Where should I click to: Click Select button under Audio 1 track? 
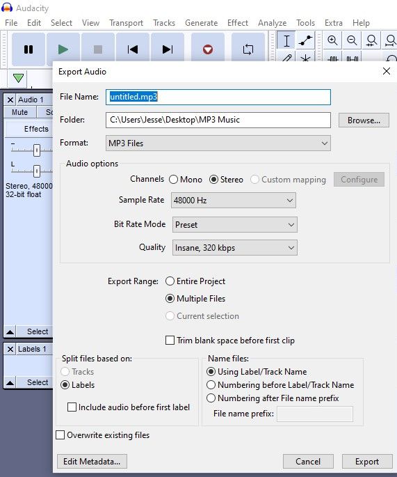pos(35,331)
